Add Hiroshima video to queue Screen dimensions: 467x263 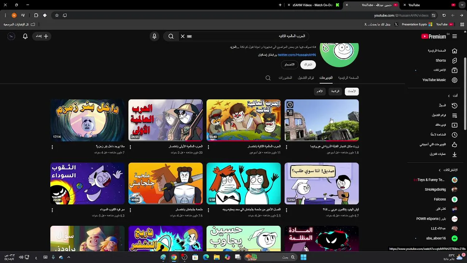pos(290,113)
